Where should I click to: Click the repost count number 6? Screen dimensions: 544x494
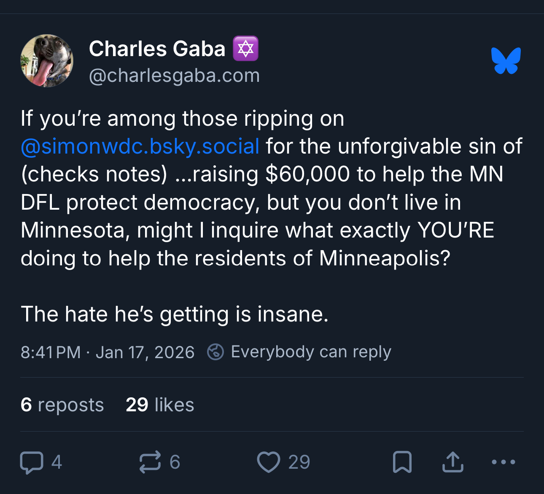(175, 462)
